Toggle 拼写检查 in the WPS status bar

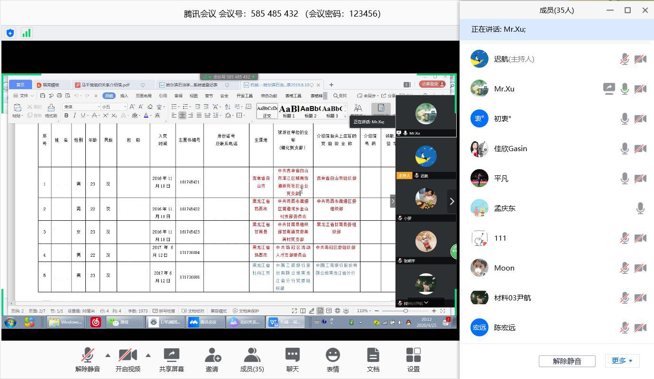(164, 311)
